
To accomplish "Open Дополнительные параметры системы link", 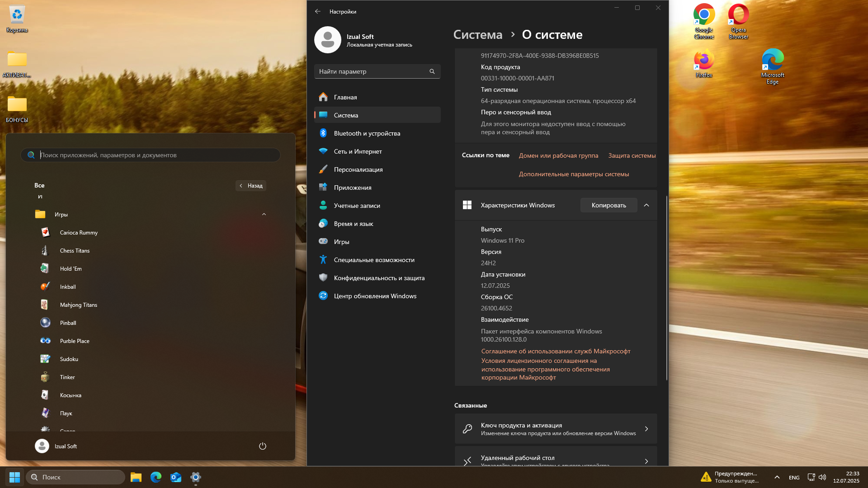I will (574, 174).
